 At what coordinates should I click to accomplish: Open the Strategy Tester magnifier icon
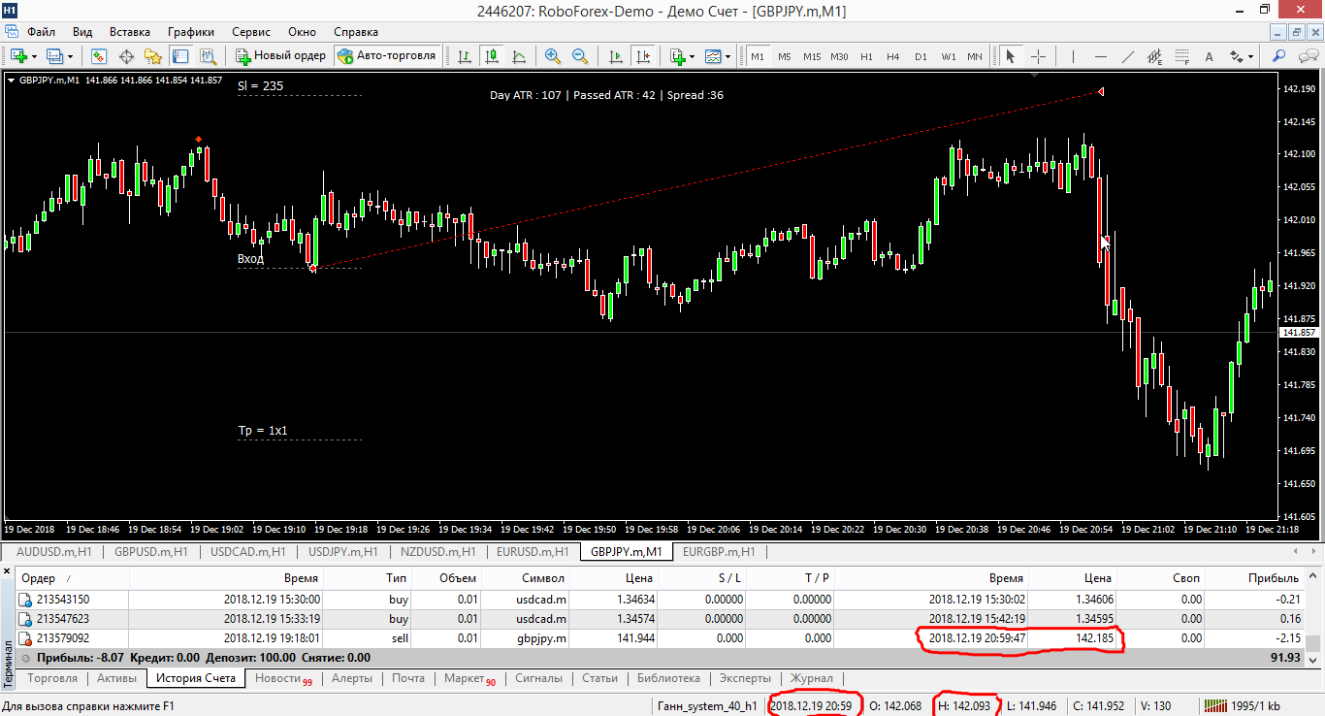pos(208,55)
